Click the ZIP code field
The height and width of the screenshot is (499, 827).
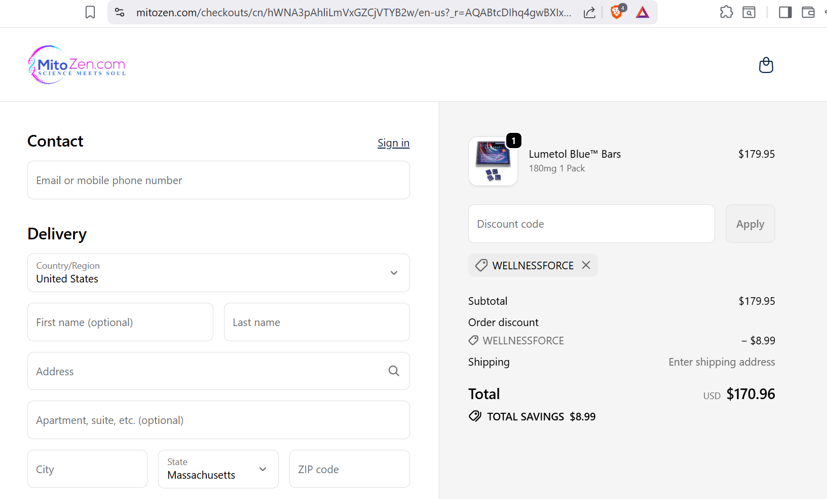350,469
